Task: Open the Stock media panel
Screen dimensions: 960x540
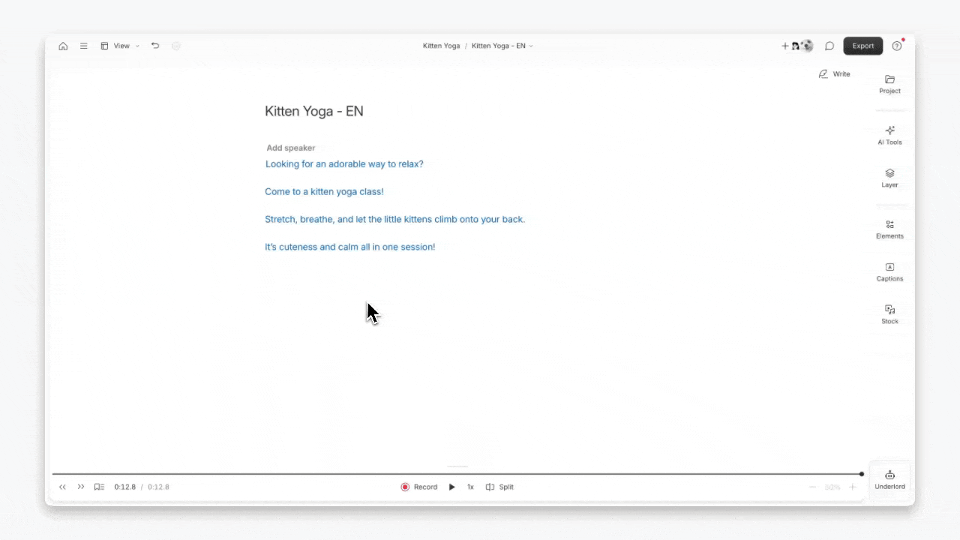Action: [x=889, y=314]
